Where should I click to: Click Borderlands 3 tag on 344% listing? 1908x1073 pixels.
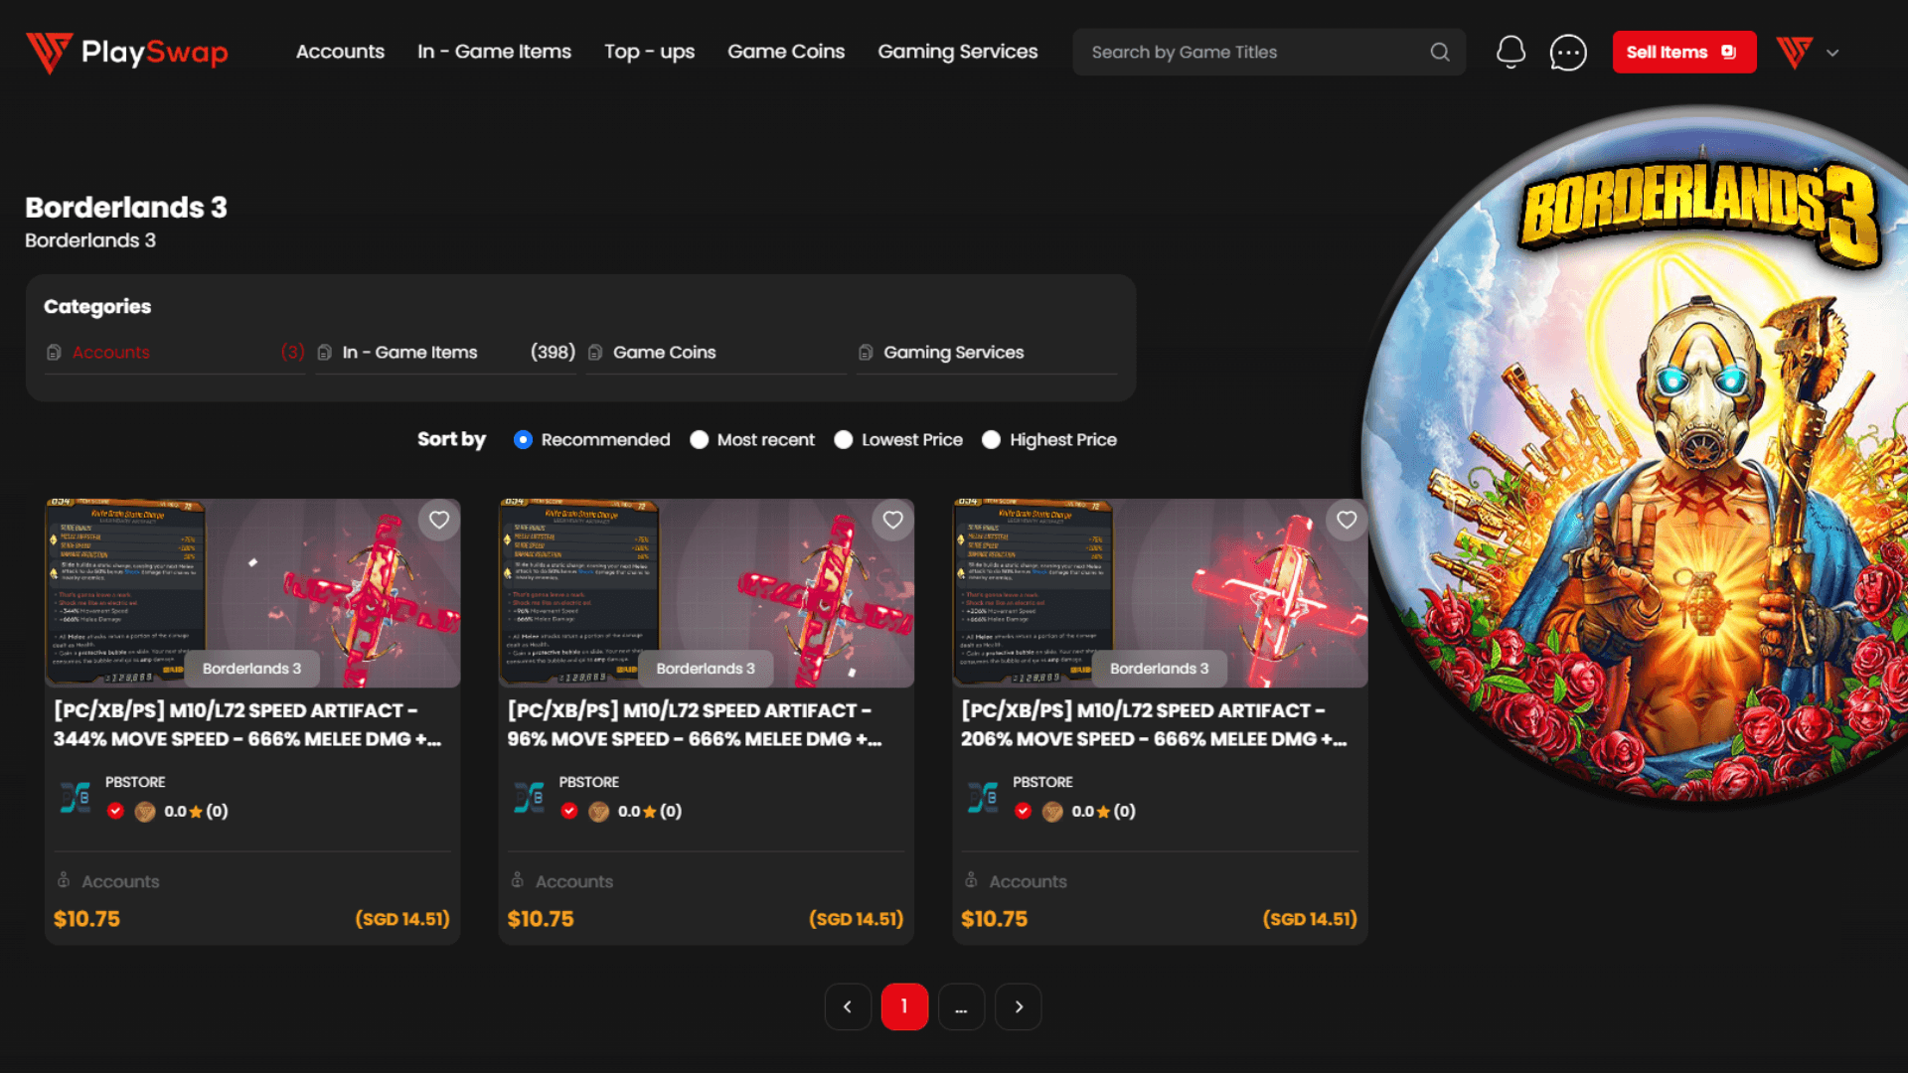(x=251, y=669)
